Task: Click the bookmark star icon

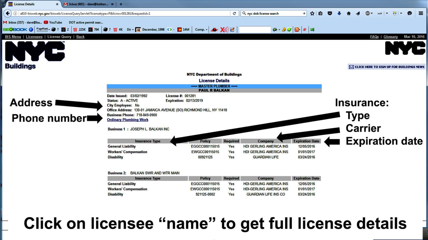Action: pos(312,13)
